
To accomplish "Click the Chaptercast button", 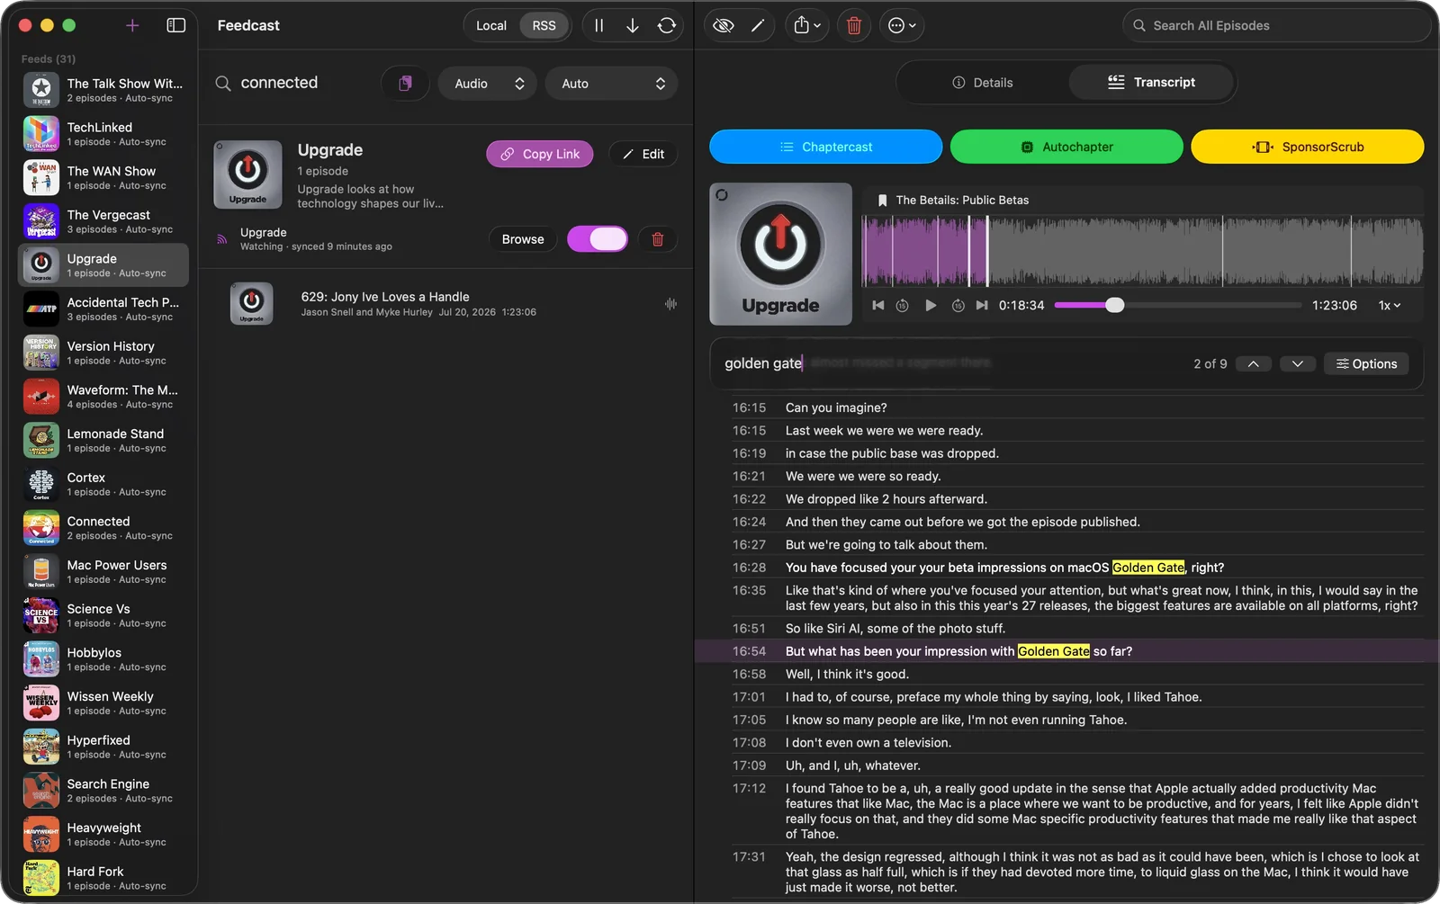I will pos(825,147).
